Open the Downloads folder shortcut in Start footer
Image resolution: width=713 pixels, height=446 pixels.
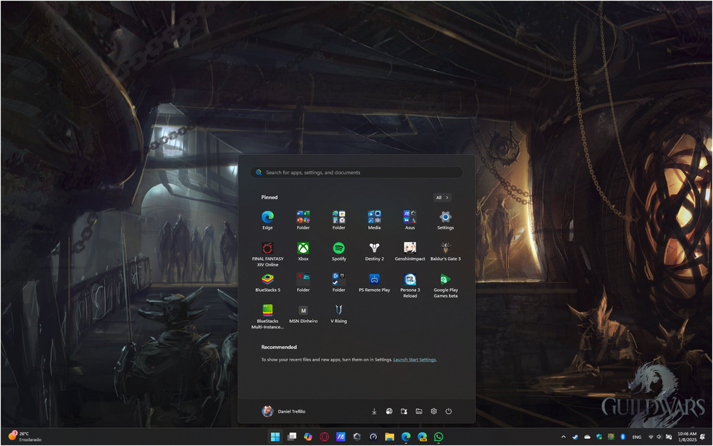(x=374, y=411)
